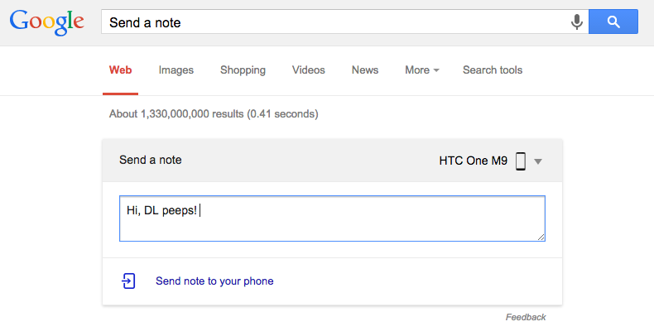
Task: Click the send-to-phone arrow icon
Action: (x=128, y=281)
